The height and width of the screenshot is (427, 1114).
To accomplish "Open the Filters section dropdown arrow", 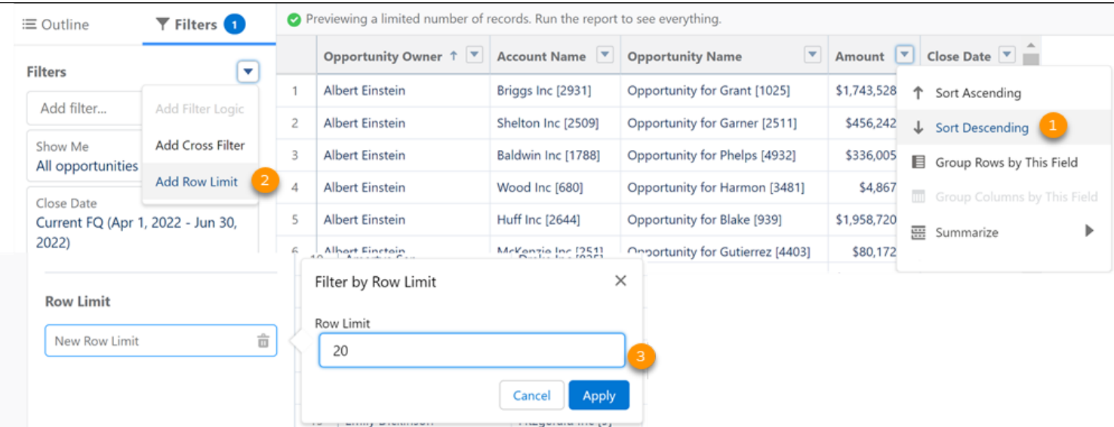I will pos(248,72).
